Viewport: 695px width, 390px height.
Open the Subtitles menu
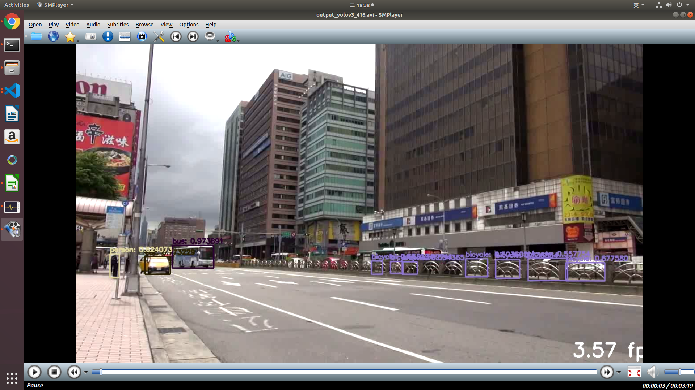tap(118, 25)
